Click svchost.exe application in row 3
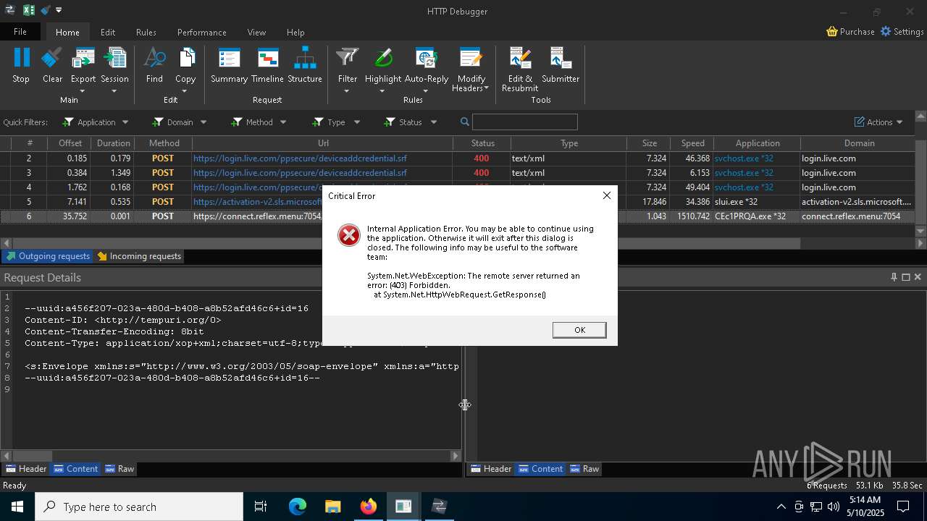The width and height of the screenshot is (927, 521). point(744,173)
